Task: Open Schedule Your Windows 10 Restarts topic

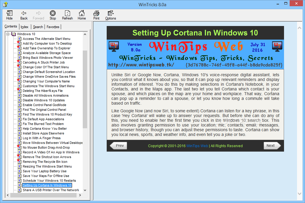Action: (x=49, y=181)
